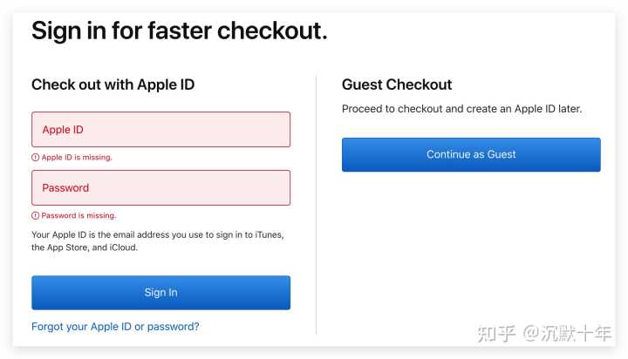628x359 pixels.
Task: Click the warning icon beside Apple ID is missing
Action: coord(35,158)
